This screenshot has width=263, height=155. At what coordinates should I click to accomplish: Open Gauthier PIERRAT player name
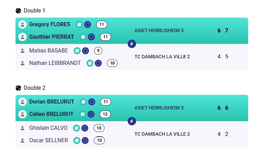coord(52,37)
